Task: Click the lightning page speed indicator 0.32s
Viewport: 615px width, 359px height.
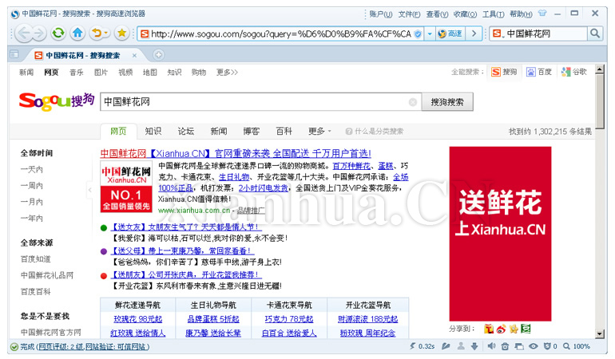Action: (x=422, y=346)
